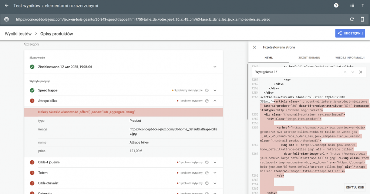Open help icon in Totem row

207,173
